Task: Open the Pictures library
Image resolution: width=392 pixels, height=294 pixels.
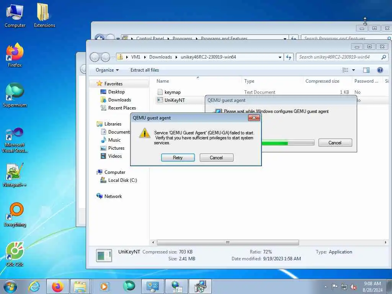Action: [116, 148]
